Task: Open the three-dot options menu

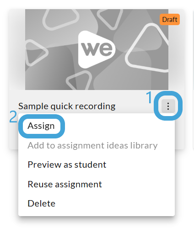Action: [168, 106]
